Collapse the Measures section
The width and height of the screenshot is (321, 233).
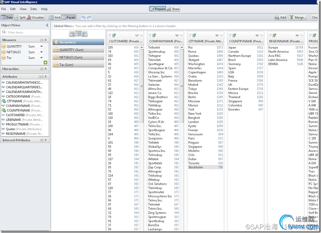(x=46, y=40)
